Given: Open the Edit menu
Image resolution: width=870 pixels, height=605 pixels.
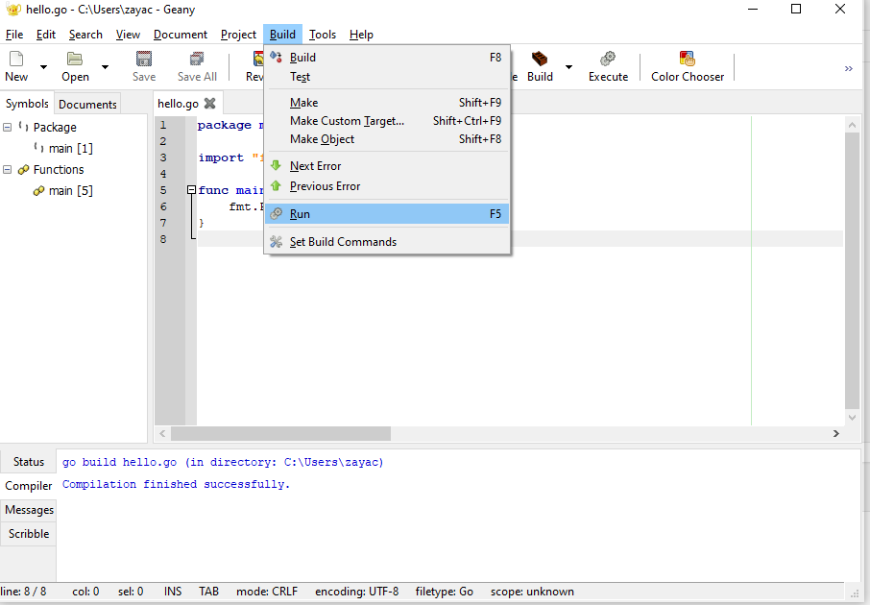Looking at the screenshot, I should coord(46,35).
